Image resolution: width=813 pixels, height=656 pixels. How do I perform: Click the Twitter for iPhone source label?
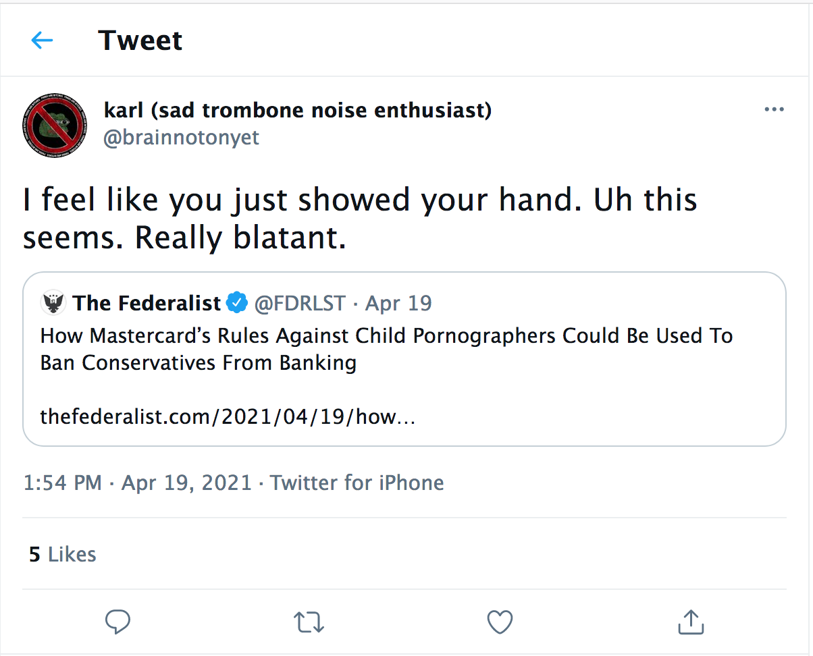357,483
